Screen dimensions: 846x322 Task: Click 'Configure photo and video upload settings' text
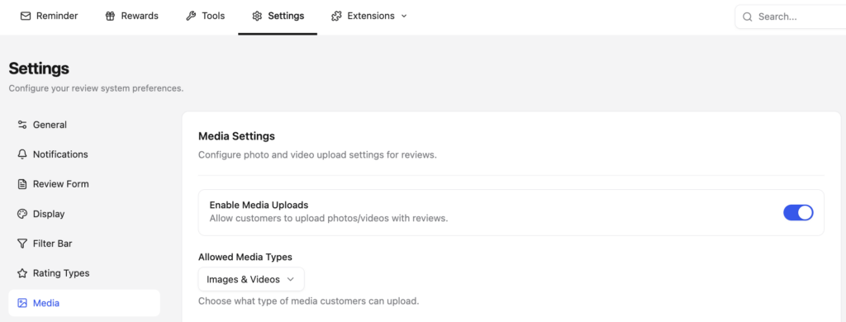pos(317,155)
